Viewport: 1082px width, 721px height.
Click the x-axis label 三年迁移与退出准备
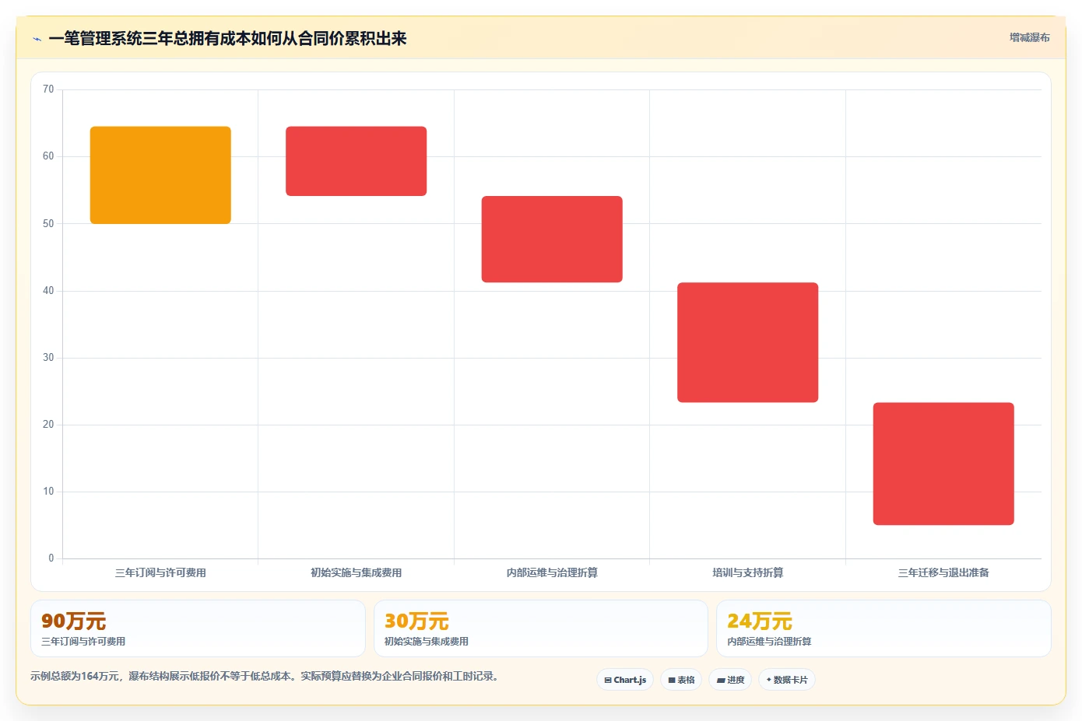pyautogui.click(x=943, y=572)
